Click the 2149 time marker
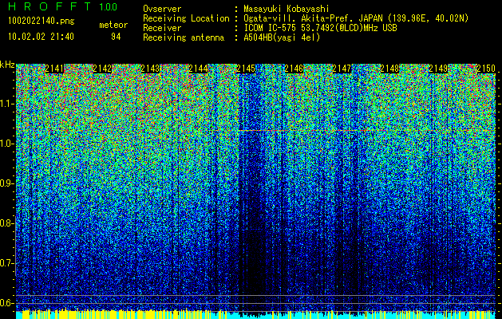This screenshot has height=319, width=502. tap(438, 69)
